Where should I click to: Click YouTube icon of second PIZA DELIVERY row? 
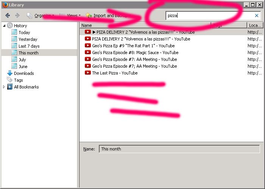click(88, 39)
